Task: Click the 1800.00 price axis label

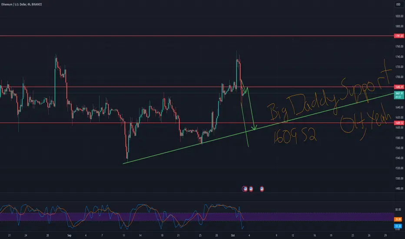Action: pos(399,26)
